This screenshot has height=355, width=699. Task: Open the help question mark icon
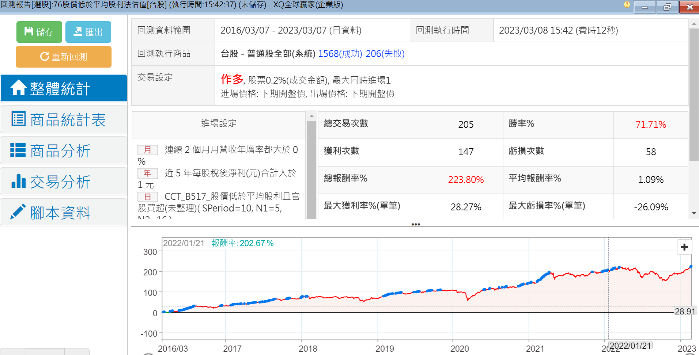click(627, 5)
